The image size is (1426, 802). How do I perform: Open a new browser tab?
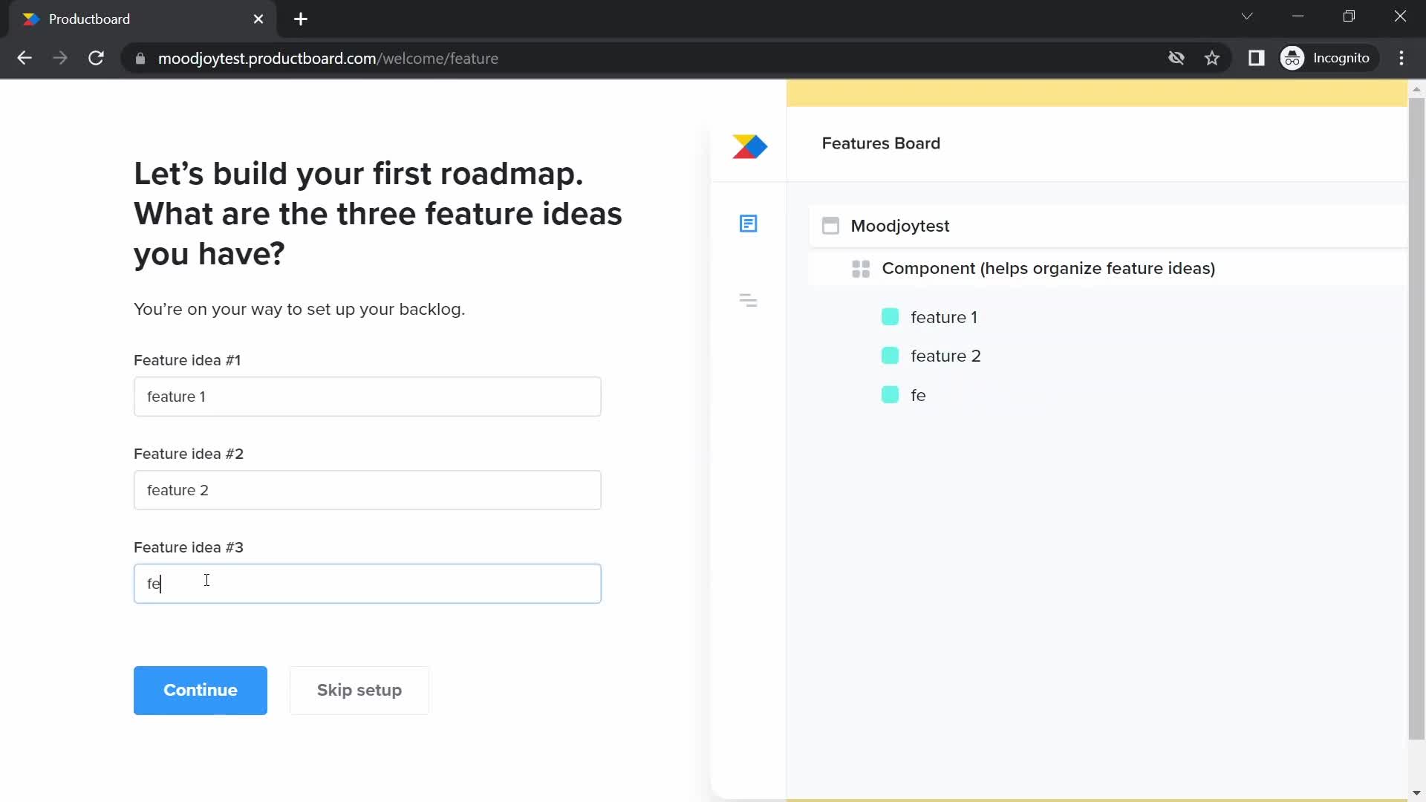point(301,19)
